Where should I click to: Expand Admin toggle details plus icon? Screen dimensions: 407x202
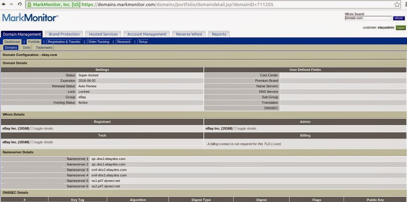pyautogui.click(x=235, y=128)
